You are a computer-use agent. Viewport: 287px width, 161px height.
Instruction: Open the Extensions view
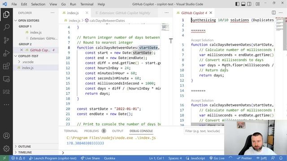(x=6, y=66)
